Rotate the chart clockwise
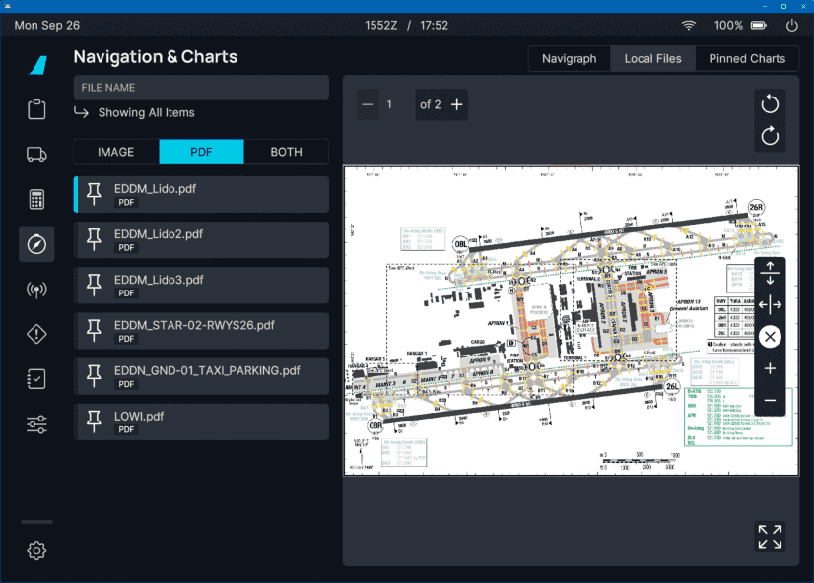This screenshot has height=583, width=814. [770, 136]
